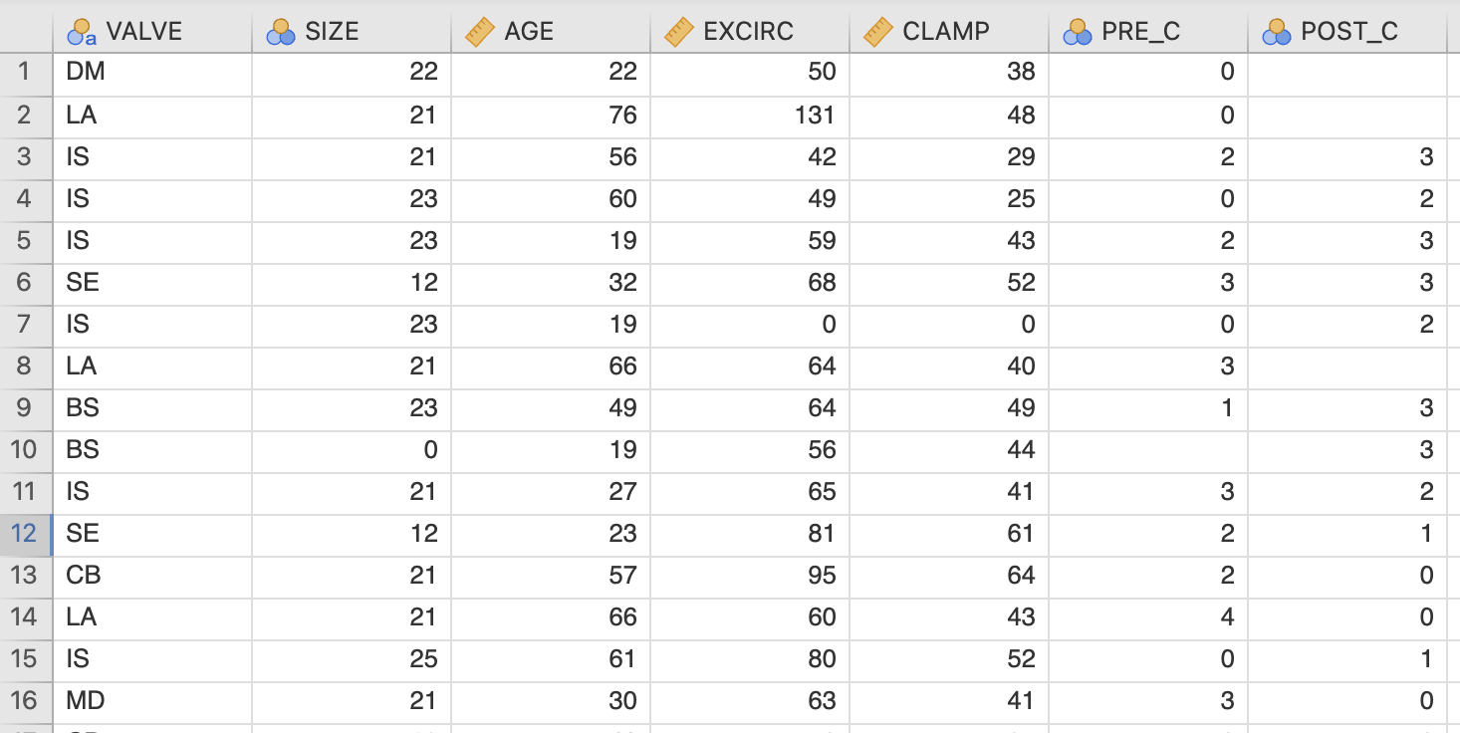Click the VALVE cell containing CB

(152, 576)
